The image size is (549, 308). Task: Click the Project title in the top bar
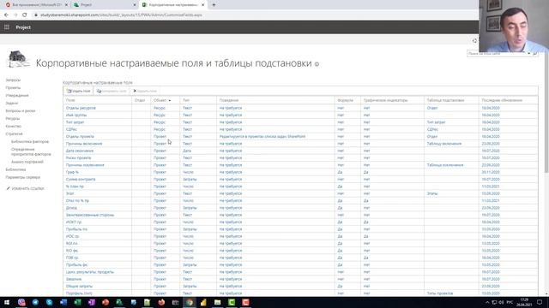[23, 27]
